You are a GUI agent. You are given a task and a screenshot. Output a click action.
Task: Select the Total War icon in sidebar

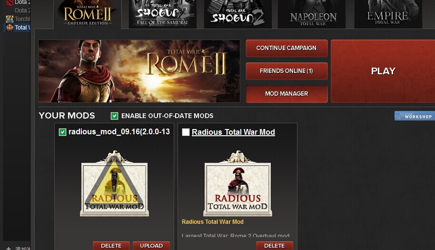(x=10, y=28)
